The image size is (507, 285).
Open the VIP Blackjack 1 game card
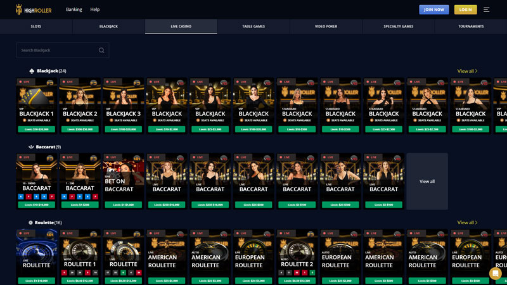(x=37, y=105)
